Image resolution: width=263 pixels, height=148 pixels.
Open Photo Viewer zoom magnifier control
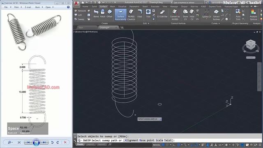[10, 142]
